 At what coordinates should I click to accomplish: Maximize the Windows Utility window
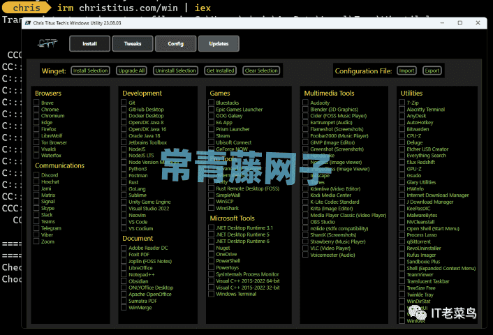(460, 23)
